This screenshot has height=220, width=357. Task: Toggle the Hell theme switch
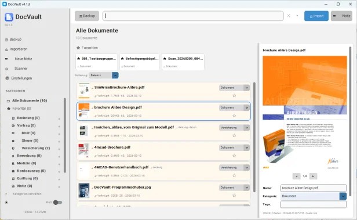coord(57,202)
